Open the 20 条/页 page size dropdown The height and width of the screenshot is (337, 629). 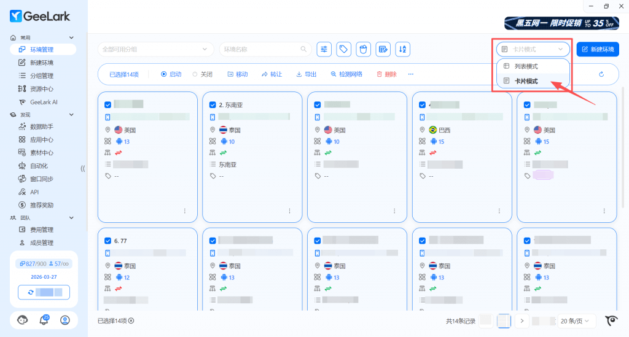[x=577, y=320]
